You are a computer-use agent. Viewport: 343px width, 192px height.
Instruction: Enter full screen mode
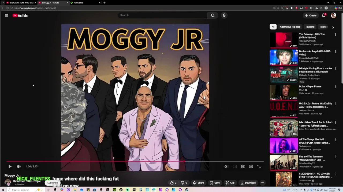(x=259, y=166)
